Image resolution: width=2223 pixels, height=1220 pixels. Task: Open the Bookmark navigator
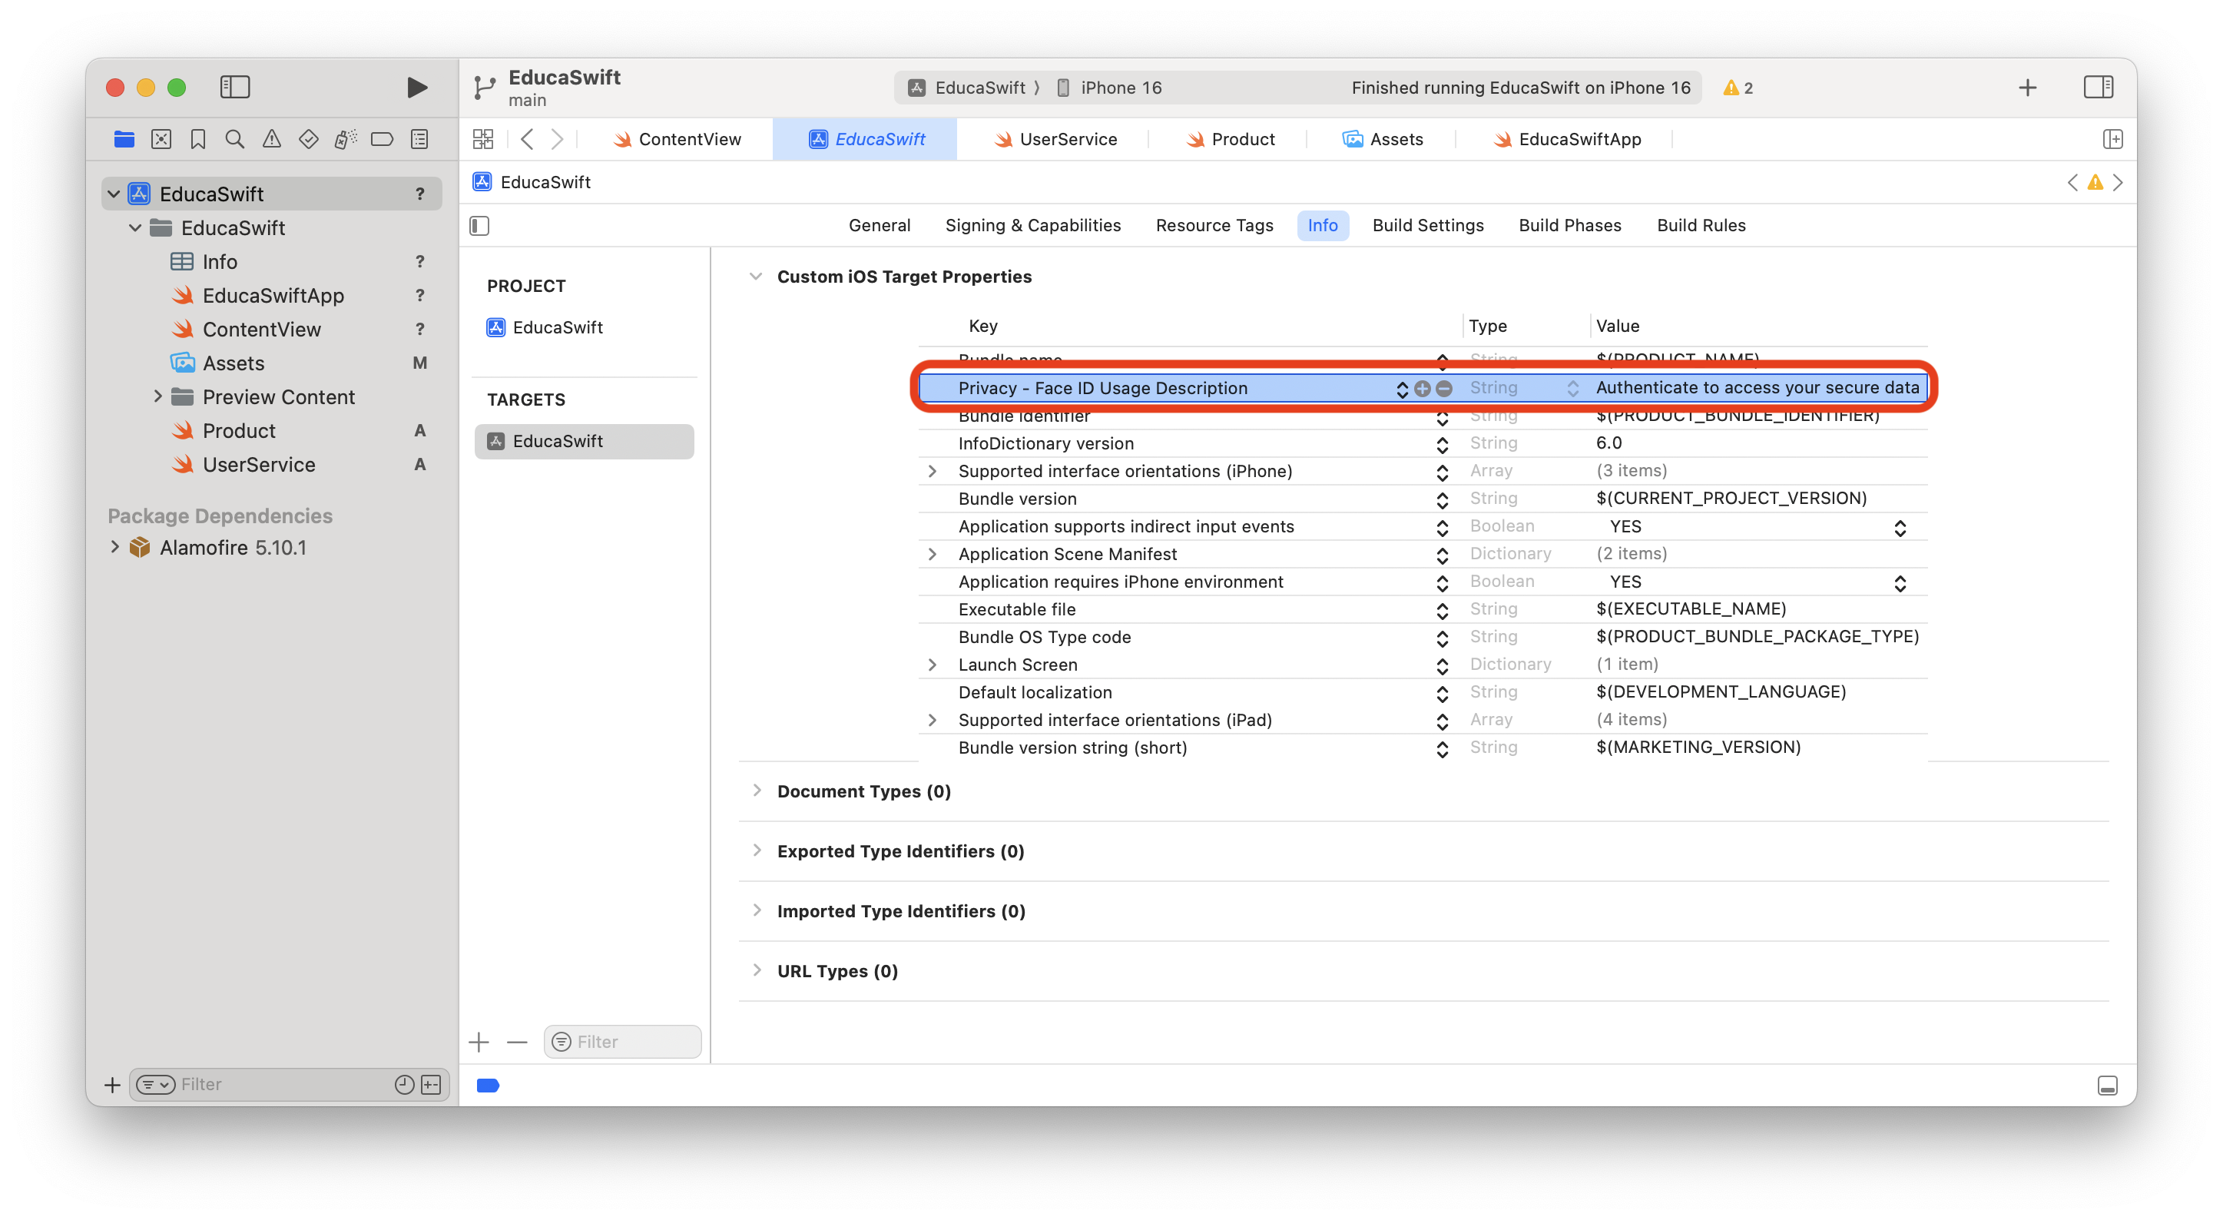[197, 139]
